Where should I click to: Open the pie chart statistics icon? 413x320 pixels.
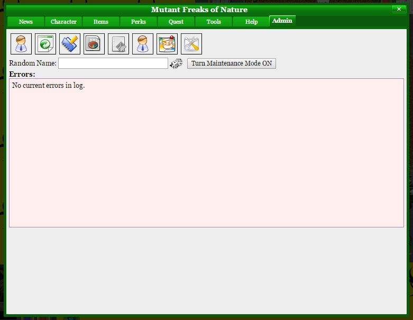click(x=94, y=44)
